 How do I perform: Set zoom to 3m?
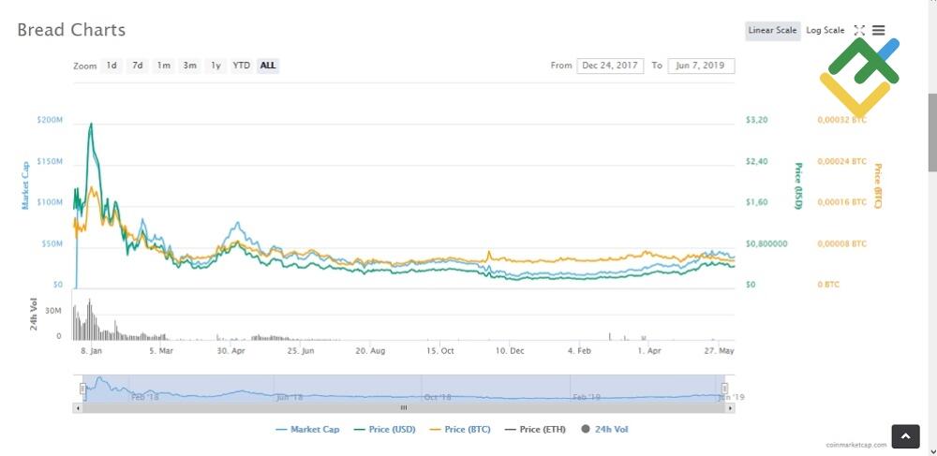190,66
